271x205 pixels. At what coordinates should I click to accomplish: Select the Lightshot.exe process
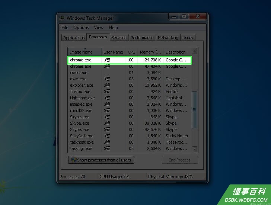click(130, 98)
